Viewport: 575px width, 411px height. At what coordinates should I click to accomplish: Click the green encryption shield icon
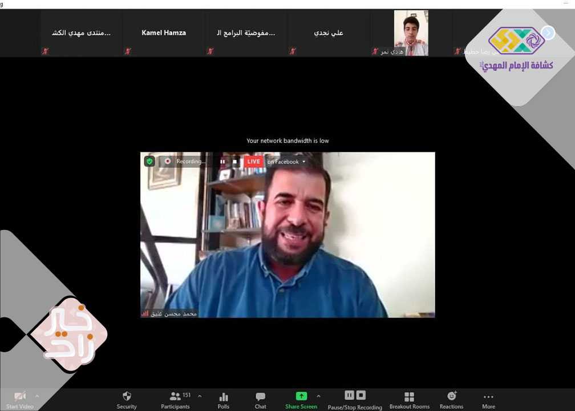[149, 162]
